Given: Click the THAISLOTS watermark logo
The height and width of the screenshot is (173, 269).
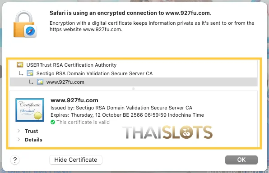Looking at the screenshot, I should [167, 132].
